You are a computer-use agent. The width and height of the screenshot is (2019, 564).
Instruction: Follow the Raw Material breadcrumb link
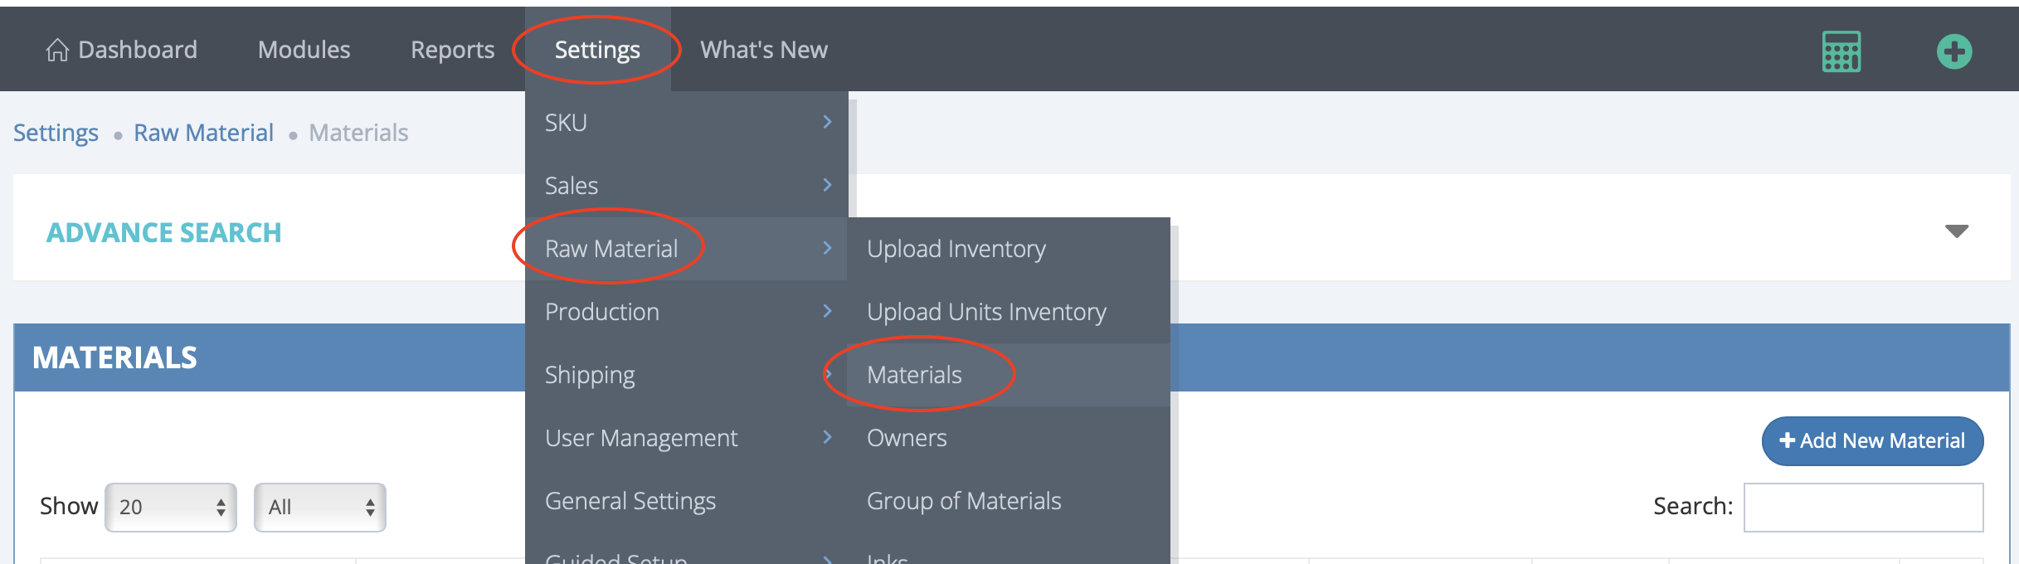tap(203, 133)
